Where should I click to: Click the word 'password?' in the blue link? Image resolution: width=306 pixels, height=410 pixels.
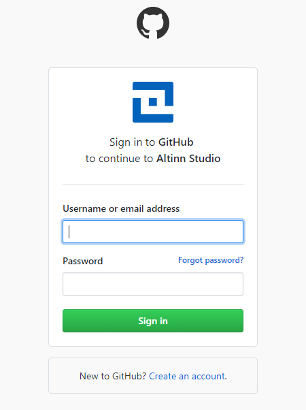point(224,260)
